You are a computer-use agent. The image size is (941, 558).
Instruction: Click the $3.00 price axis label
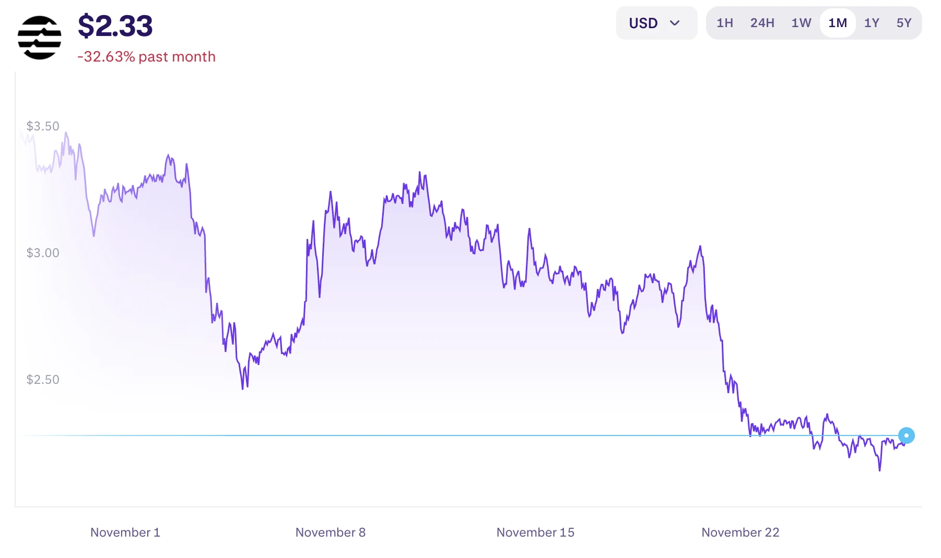click(x=43, y=253)
